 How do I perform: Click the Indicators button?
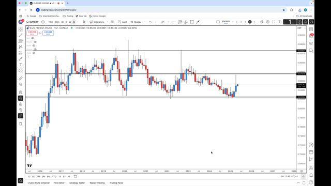click(x=97, y=22)
